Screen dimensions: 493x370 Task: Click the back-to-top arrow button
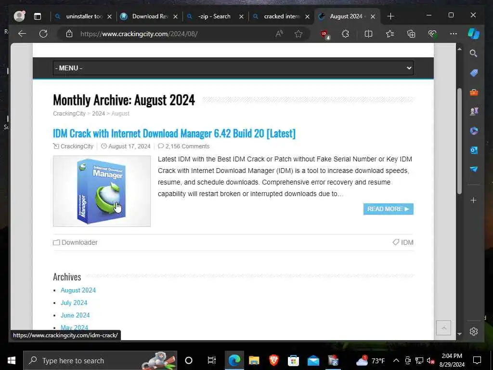443,328
